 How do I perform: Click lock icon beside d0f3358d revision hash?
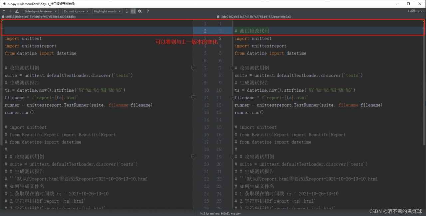coord(3,17)
